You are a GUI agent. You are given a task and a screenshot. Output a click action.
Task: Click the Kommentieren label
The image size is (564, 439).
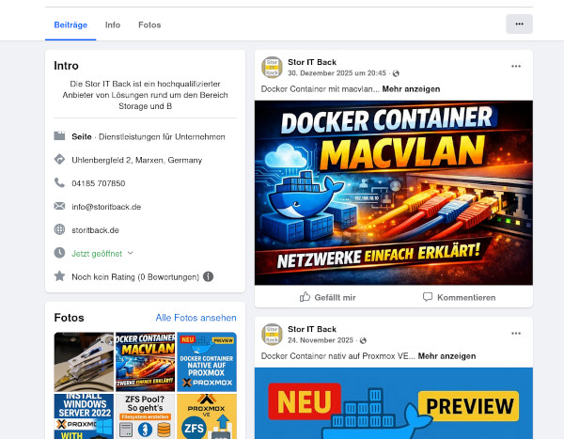point(466,298)
